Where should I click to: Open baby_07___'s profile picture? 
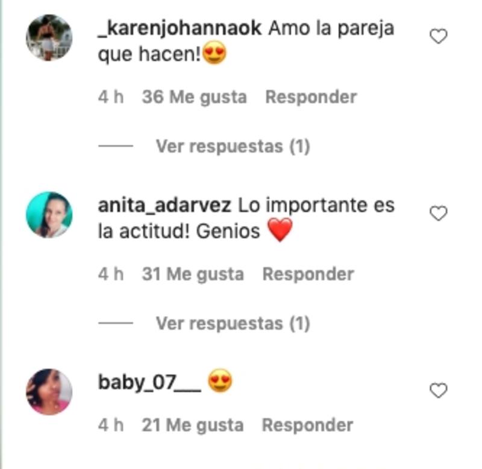point(49,392)
